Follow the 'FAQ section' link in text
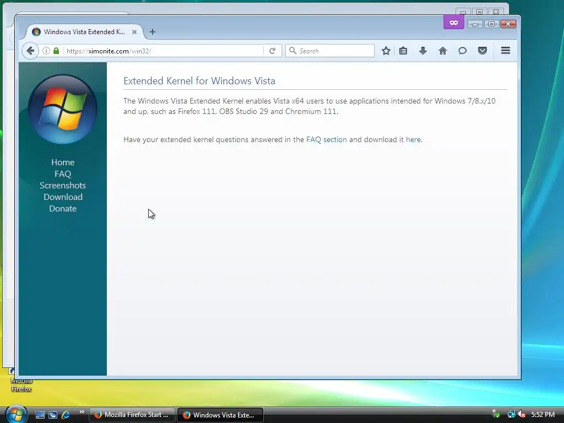 pyautogui.click(x=326, y=139)
